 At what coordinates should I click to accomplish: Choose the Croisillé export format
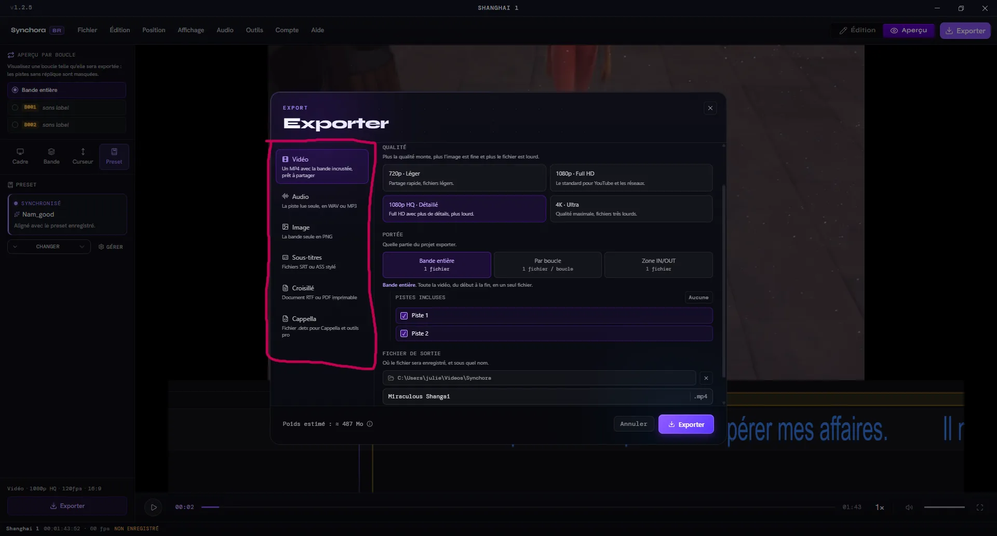[322, 292]
